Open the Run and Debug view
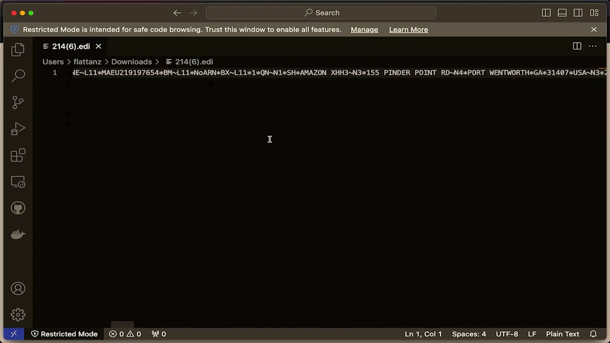 [18, 129]
